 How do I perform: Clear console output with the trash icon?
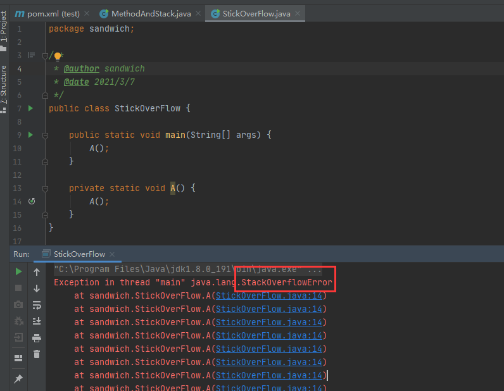tap(37, 354)
